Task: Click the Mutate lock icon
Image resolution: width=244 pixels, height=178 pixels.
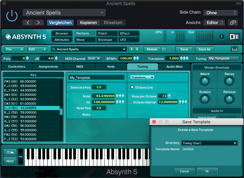Action: point(164,49)
